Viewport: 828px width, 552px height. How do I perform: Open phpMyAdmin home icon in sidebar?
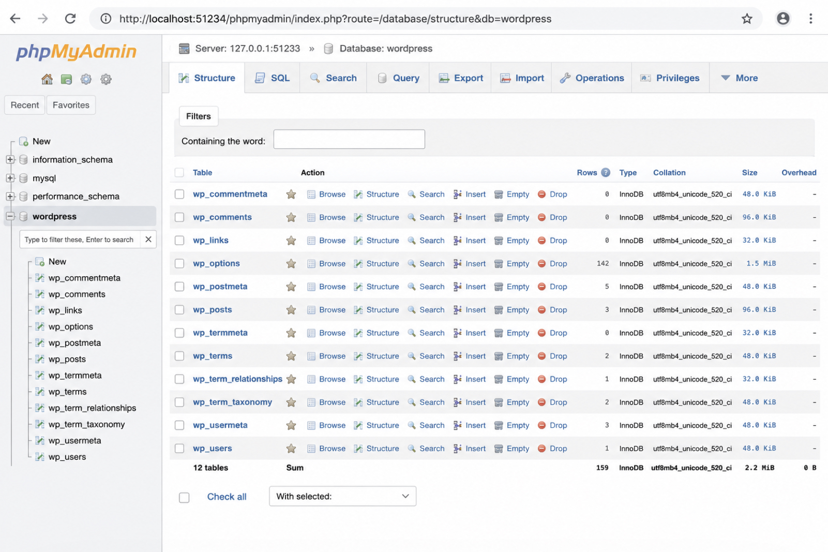[x=47, y=79]
